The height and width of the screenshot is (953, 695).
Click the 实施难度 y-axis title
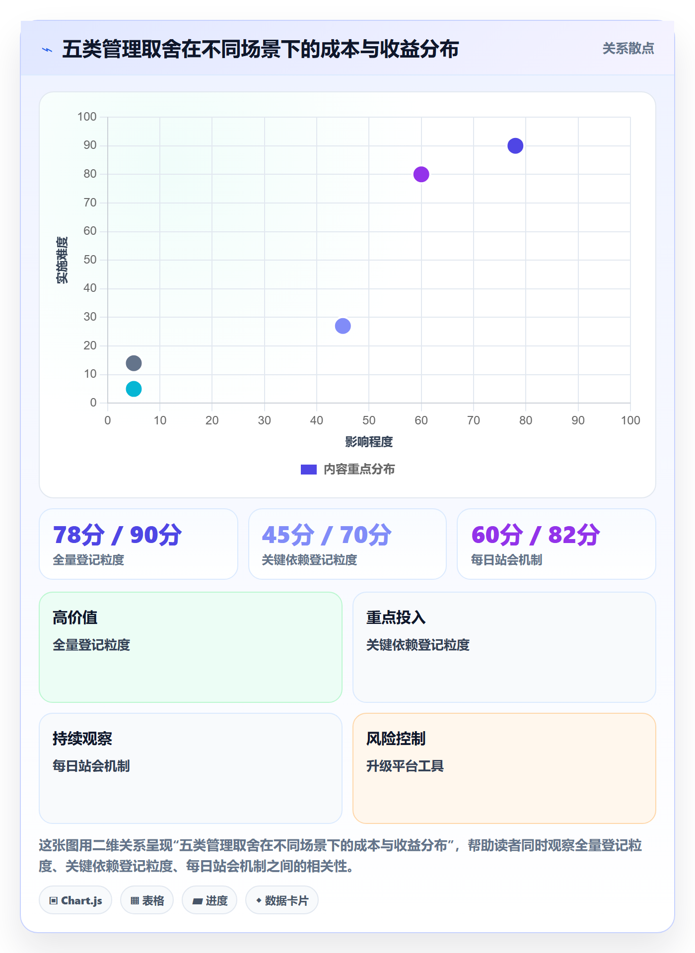pos(62,260)
